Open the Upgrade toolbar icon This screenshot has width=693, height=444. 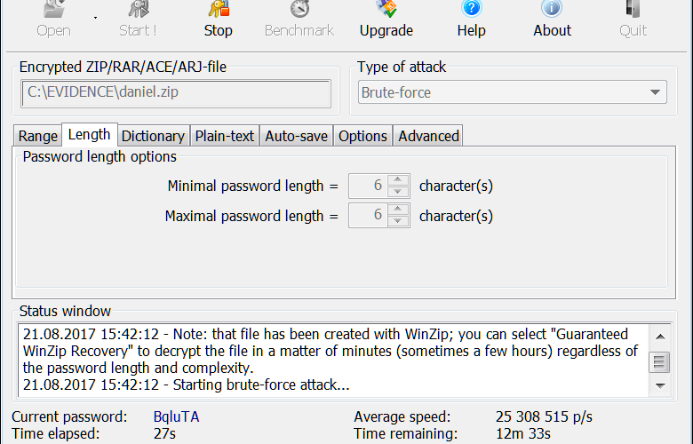386,9
